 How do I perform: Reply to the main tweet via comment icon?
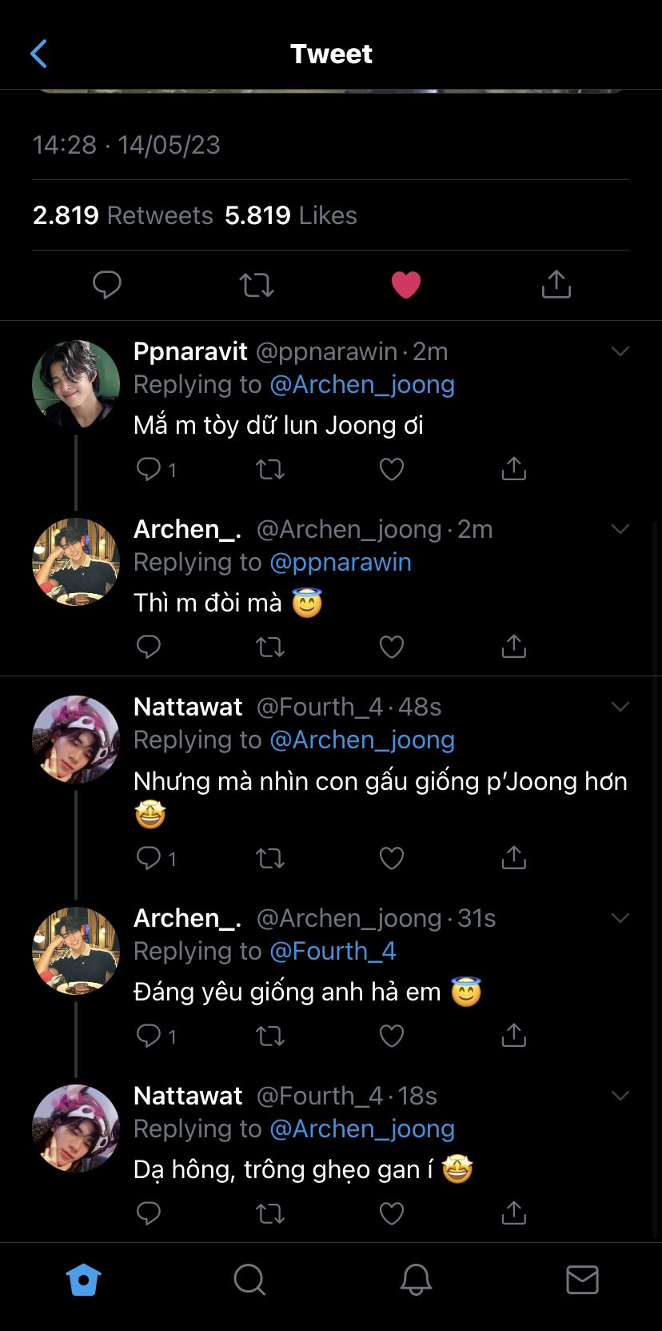click(106, 284)
